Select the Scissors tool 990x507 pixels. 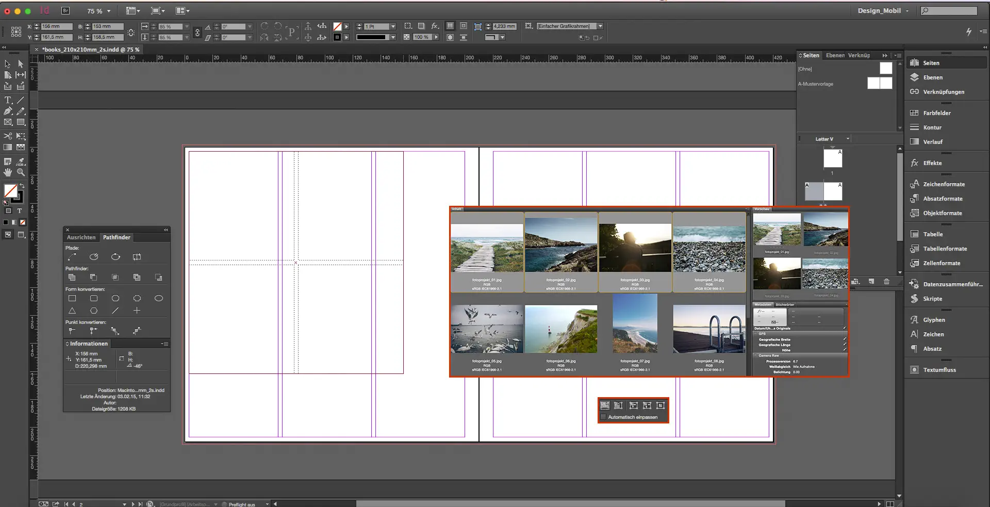[8, 136]
